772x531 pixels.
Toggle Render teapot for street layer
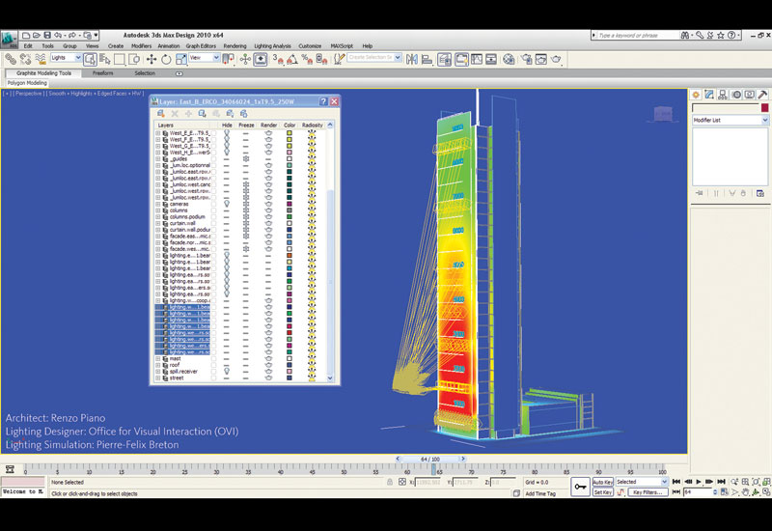pyautogui.click(x=268, y=377)
